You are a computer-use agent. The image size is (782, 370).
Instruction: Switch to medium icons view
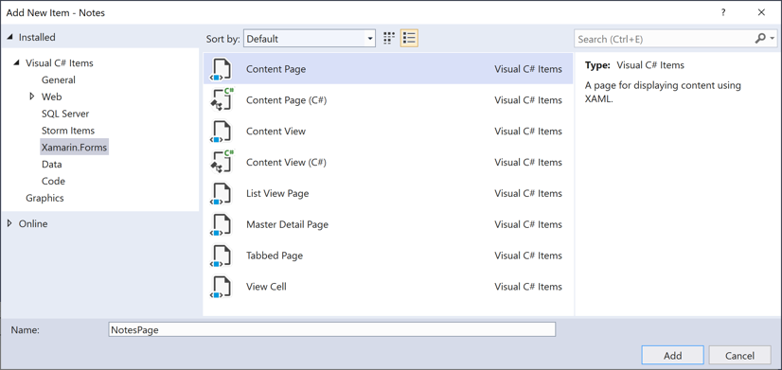click(x=389, y=39)
